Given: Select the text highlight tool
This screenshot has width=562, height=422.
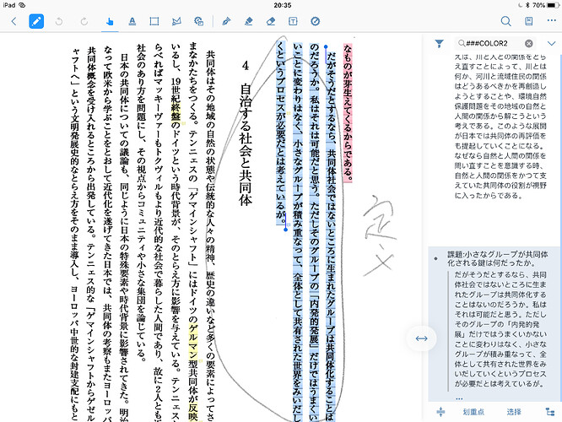Looking at the screenshot, I should tap(132, 21).
